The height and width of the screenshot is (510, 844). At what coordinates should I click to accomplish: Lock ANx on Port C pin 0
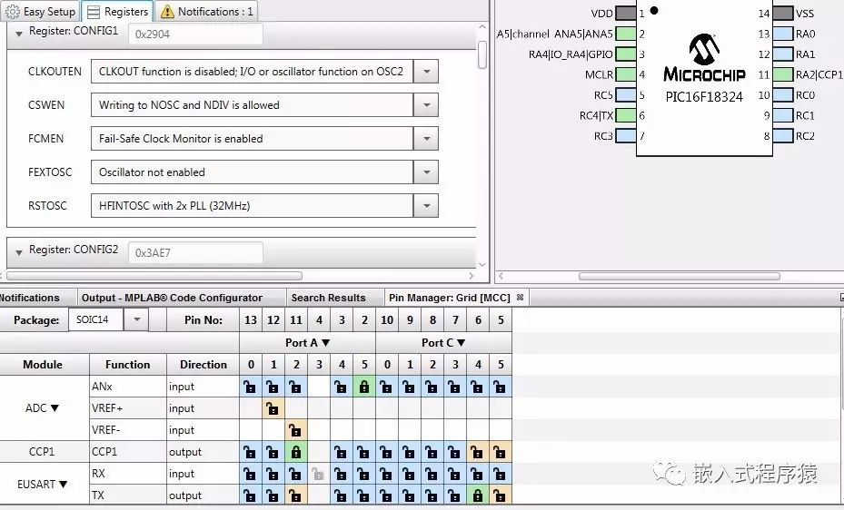click(386, 387)
